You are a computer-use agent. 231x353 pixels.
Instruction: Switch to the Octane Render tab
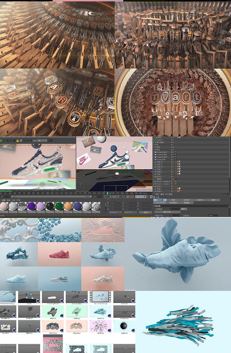(160, 203)
